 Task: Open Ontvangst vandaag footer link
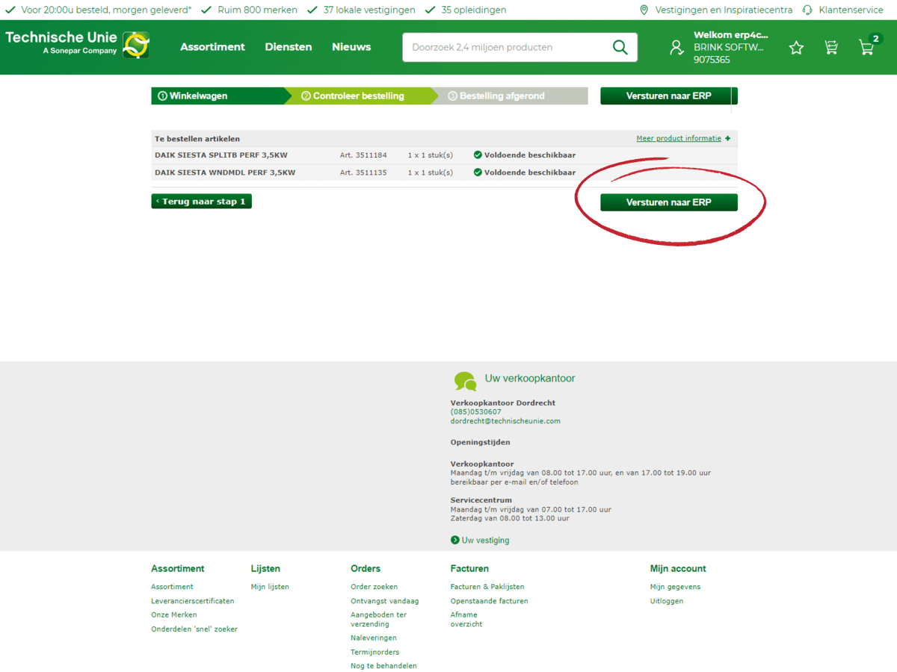(x=385, y=601)
